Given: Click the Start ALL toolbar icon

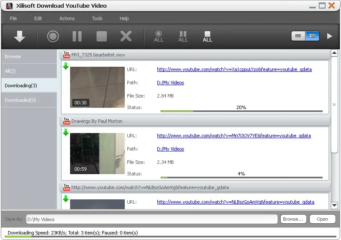Looking at the screenshot, I should pyautogui.click(x=159, y=36).
